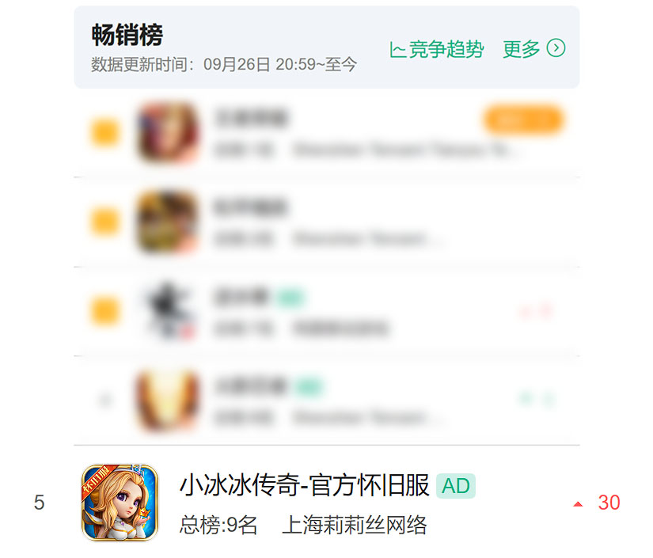Open the fourth blurred app icon
This screenshot has height=558, width=653.
click(168, 400)
